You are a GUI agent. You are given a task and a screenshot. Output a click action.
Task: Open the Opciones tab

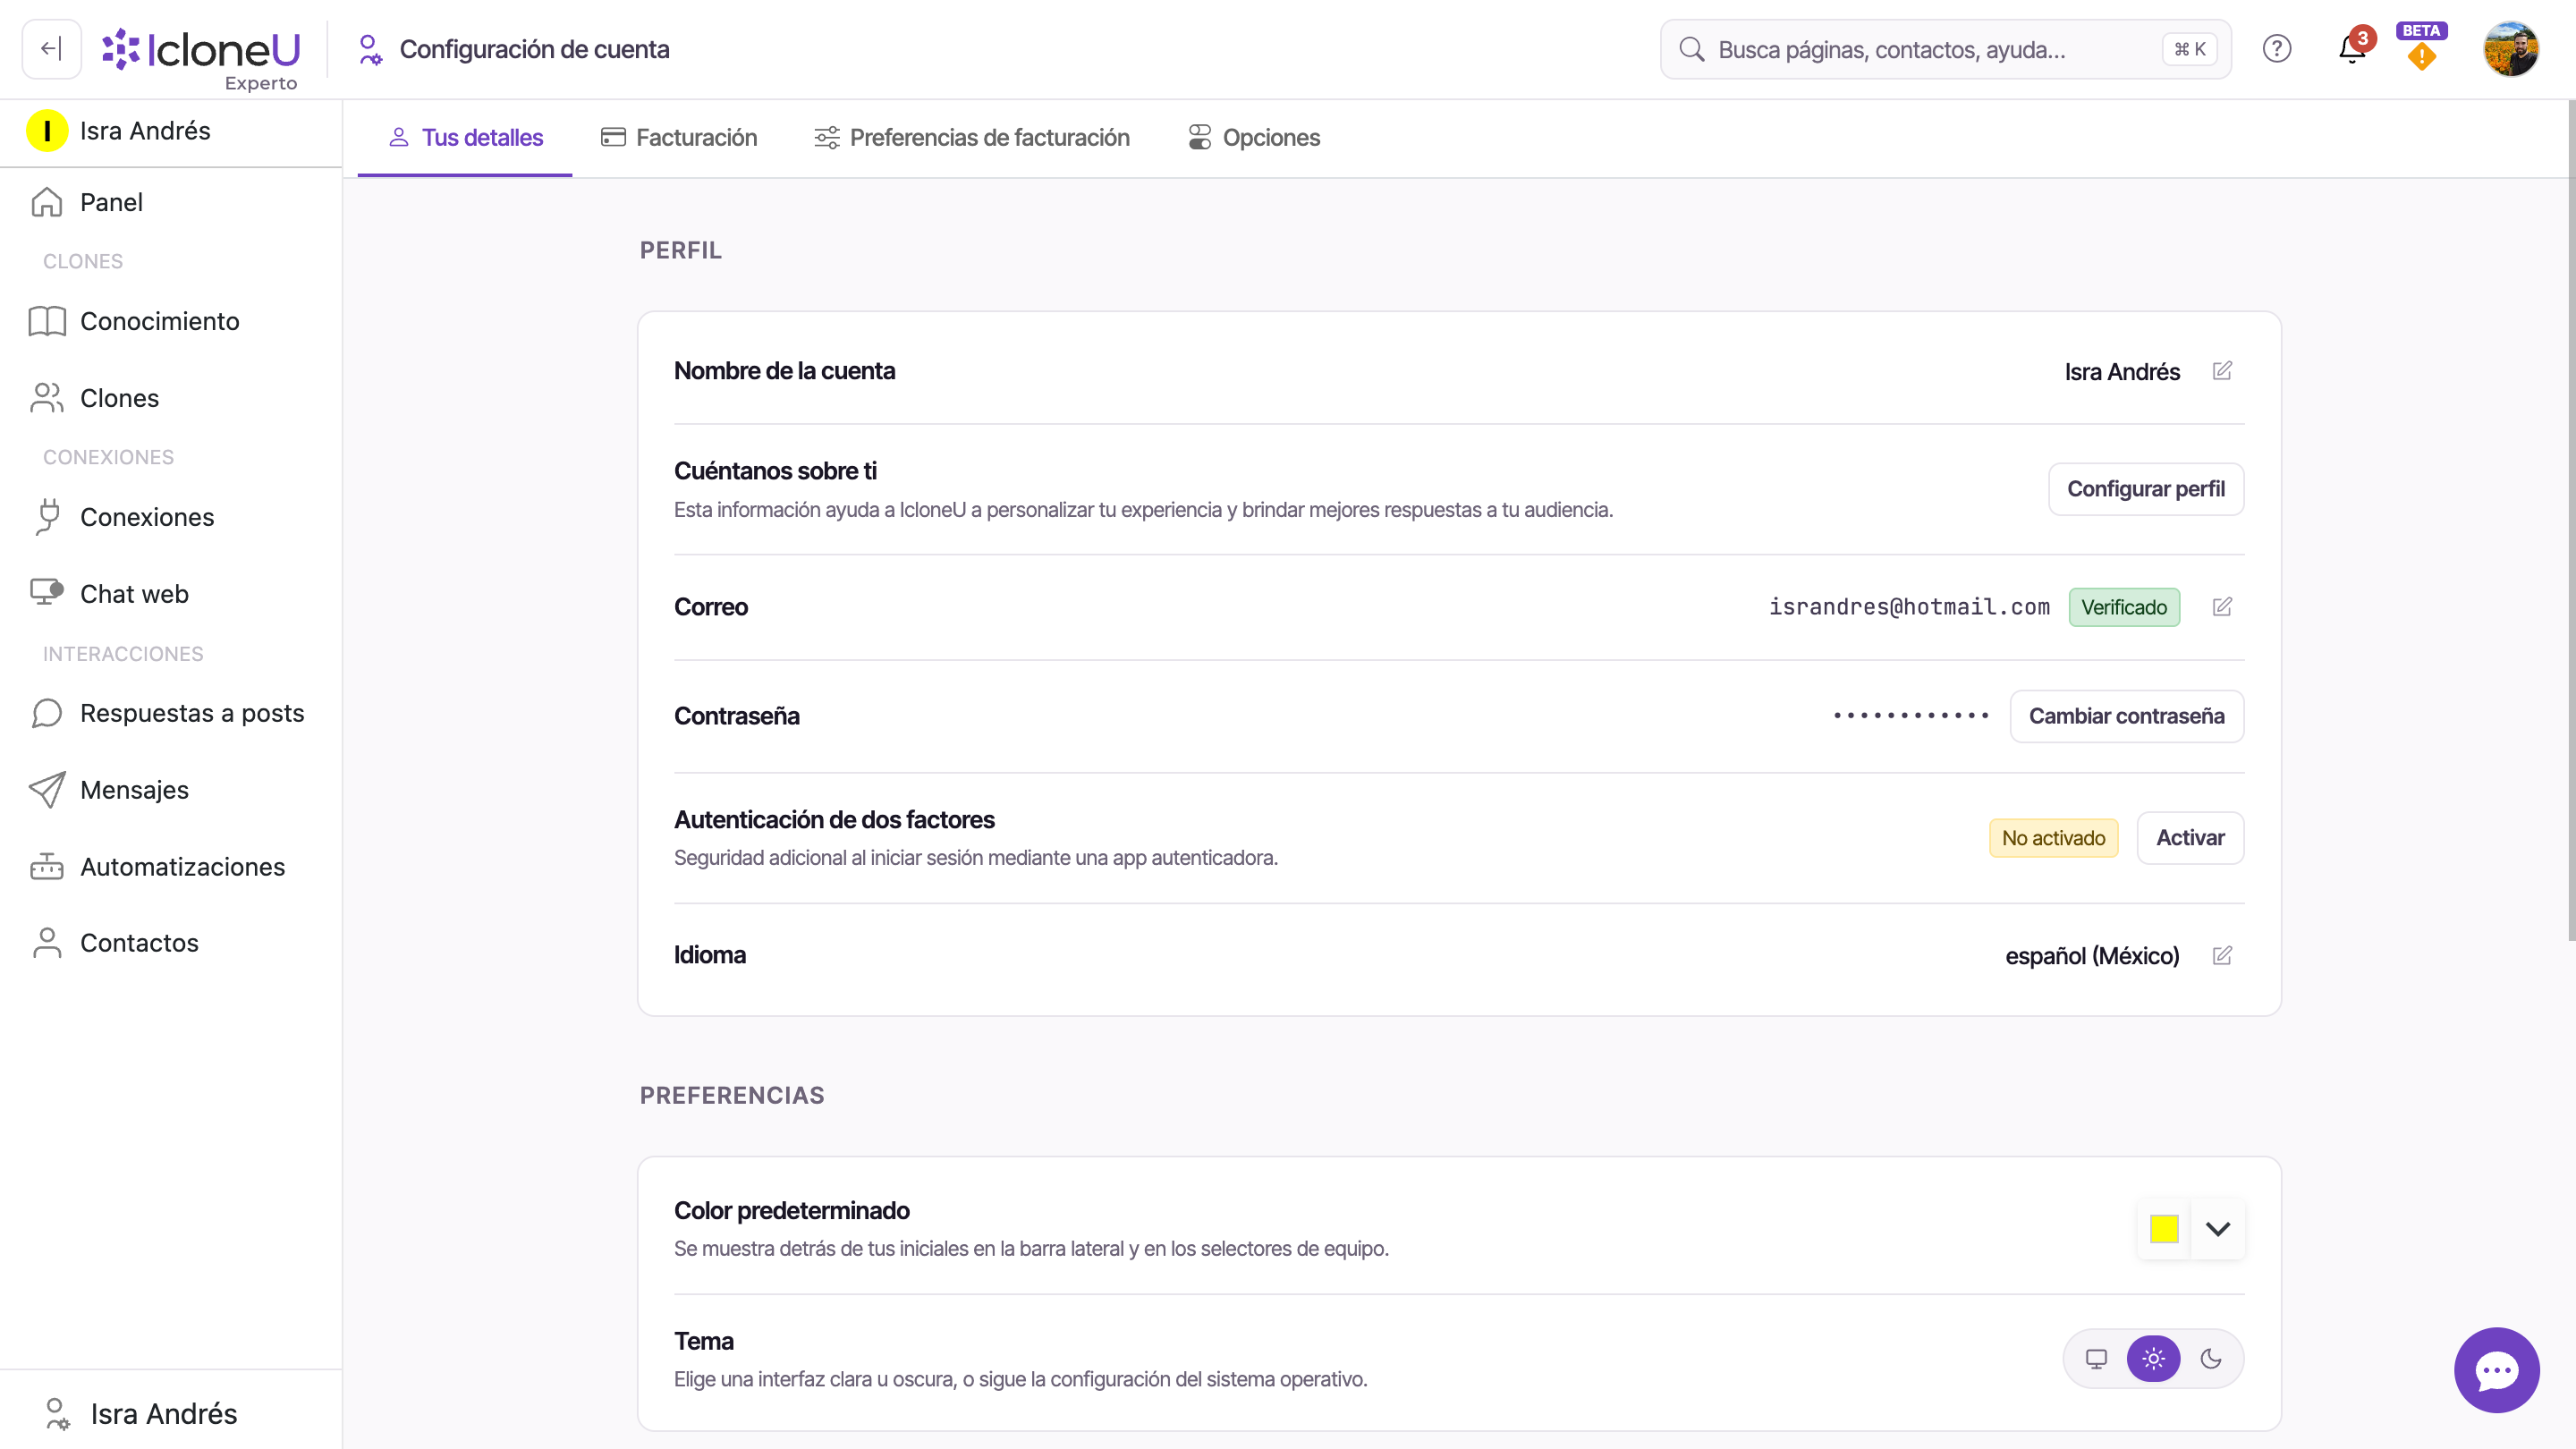point(1254,138)
